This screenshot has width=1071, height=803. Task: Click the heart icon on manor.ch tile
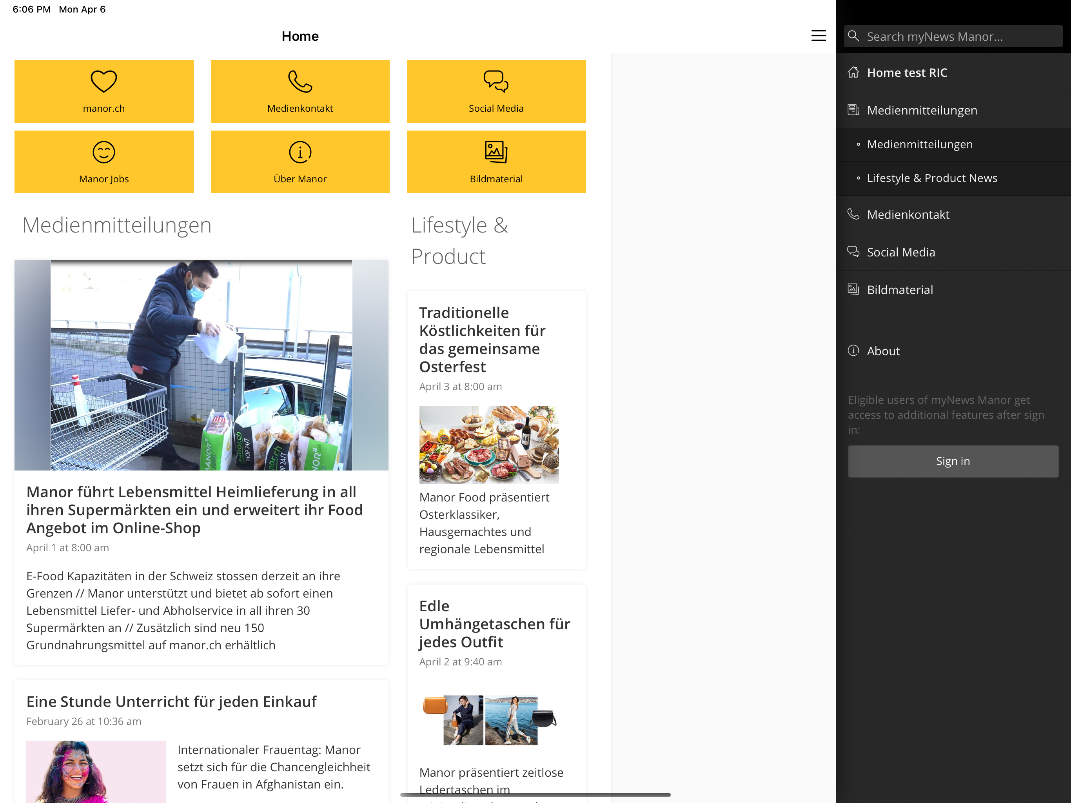coord(103,81)
